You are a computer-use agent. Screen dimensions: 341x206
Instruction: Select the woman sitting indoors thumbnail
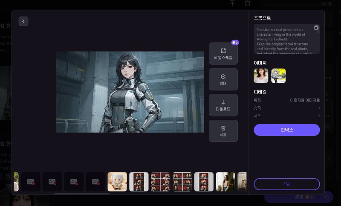tap(225, 182)
